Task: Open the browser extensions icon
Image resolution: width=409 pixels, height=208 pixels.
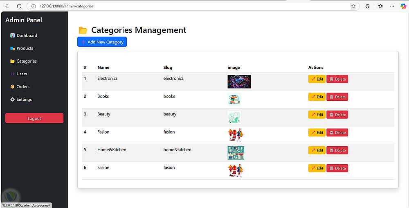Action: [x=368, y=6]
